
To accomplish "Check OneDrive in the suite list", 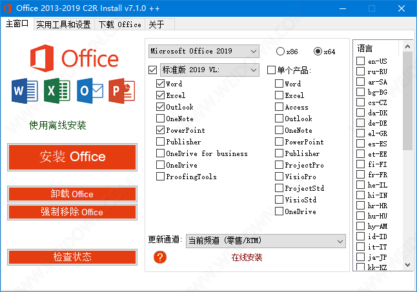I will pyautogui.click(x=160, y=165).
